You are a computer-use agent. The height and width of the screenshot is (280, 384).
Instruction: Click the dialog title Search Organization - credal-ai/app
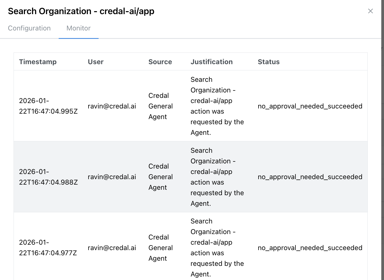pos(81,11)
